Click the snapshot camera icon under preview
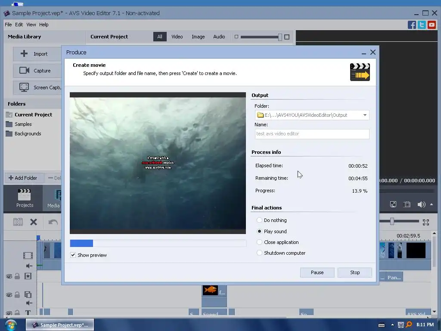441x331 pixels. 407,204
